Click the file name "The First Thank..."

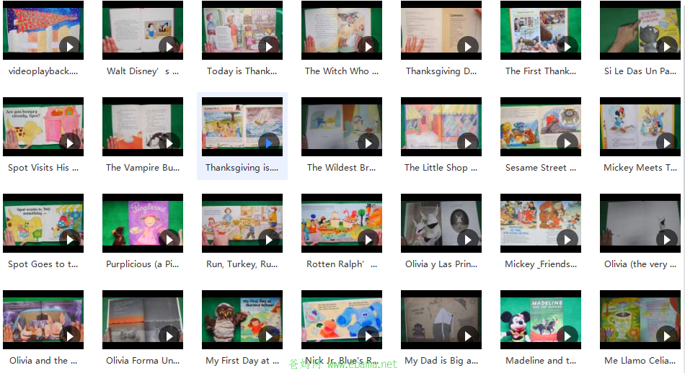click(541, 71)
